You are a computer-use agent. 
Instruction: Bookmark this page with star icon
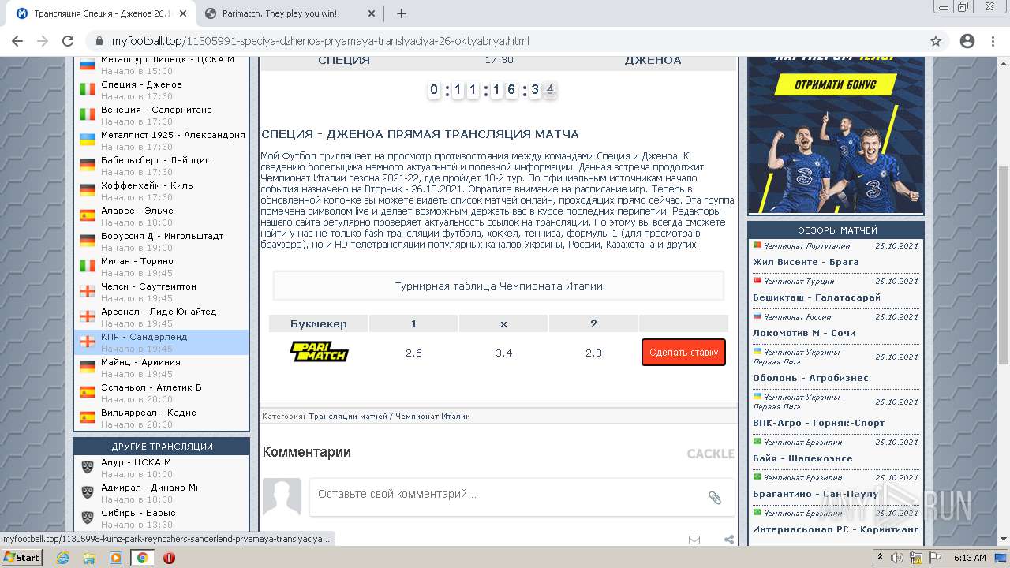pyautogui.click(x=936, y=41)
